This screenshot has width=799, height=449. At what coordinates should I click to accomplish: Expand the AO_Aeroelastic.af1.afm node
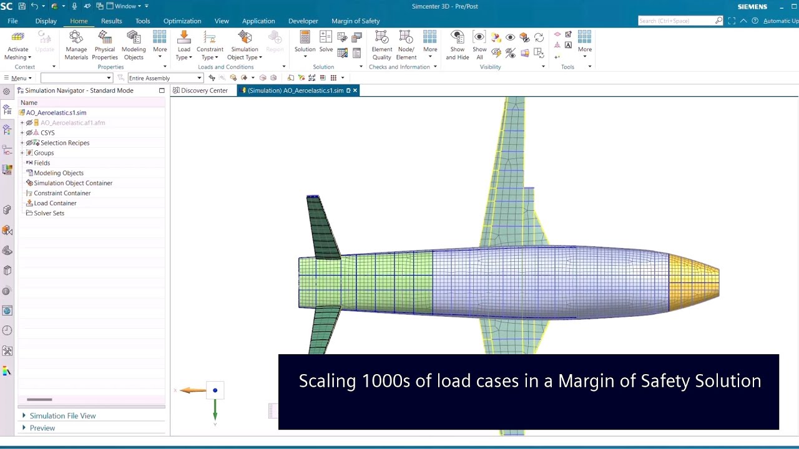tap(22, 123)
